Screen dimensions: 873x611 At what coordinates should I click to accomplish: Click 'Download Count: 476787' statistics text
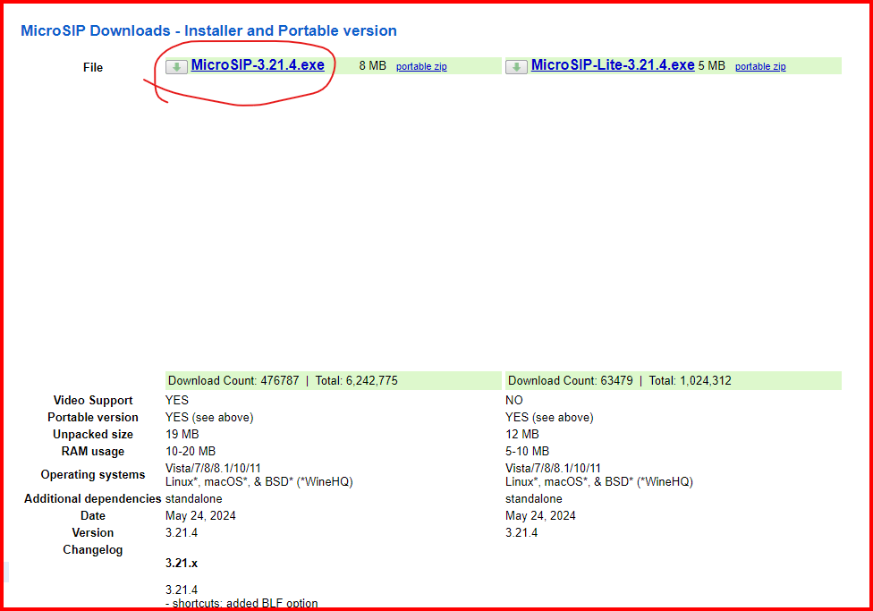coord(233,380)
